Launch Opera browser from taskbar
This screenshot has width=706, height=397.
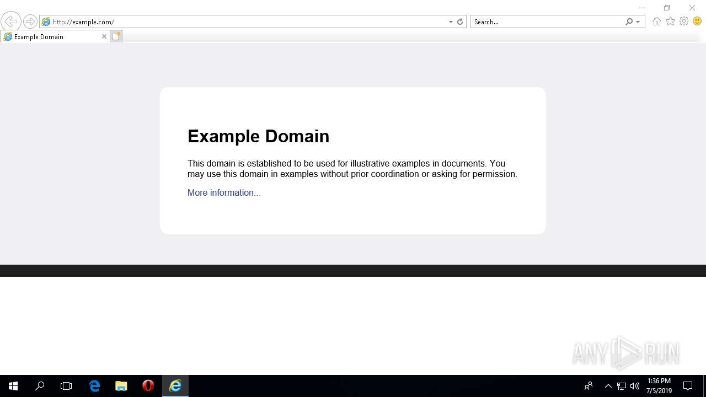tap(148, 386)
